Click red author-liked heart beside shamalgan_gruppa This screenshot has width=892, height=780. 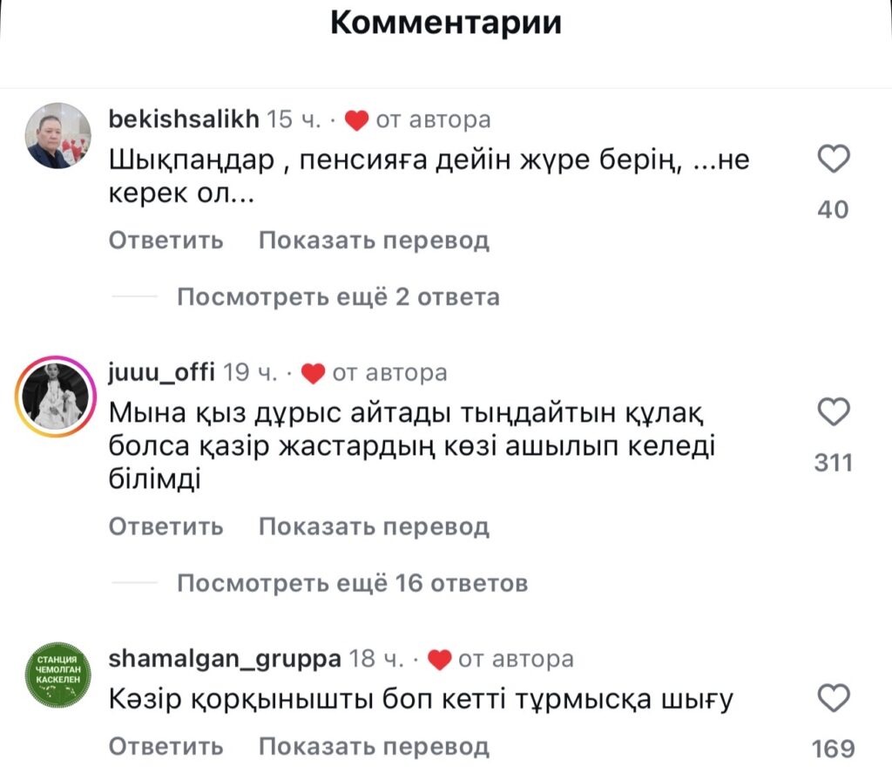point(440,660)
